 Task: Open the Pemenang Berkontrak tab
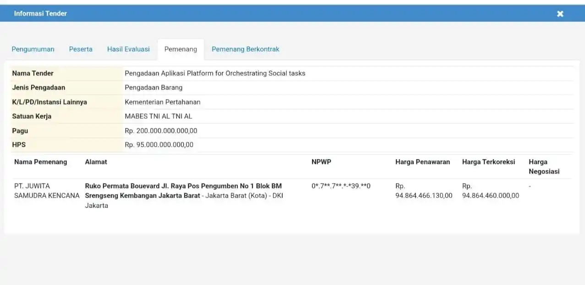pos(245,49)
